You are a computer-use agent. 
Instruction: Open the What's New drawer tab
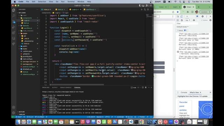[195, 92]
